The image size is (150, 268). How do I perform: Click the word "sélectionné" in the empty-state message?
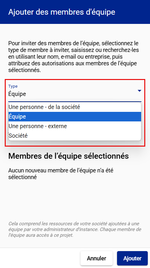pyautogui.click(x=23, y=177)
